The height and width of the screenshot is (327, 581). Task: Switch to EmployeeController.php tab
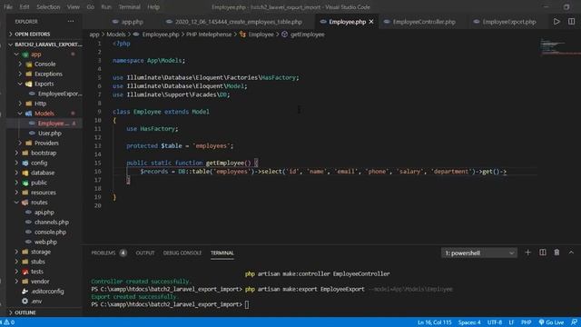[x=419, y=22]
